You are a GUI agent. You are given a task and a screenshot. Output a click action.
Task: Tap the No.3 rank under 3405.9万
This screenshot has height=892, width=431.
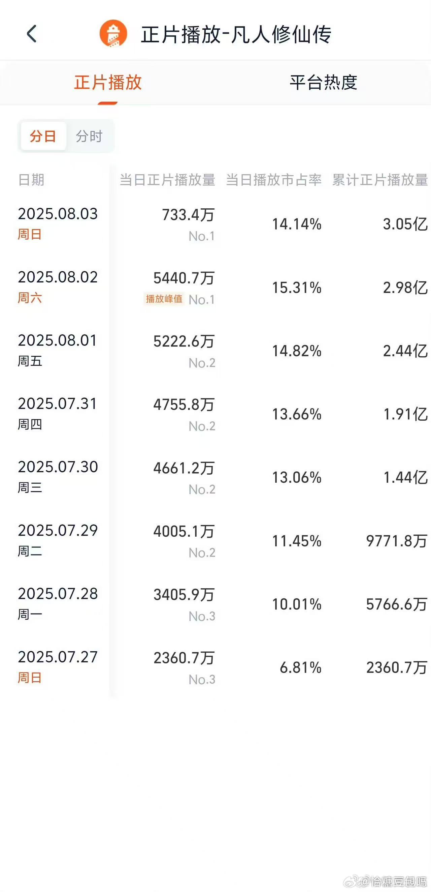(202, 616)
